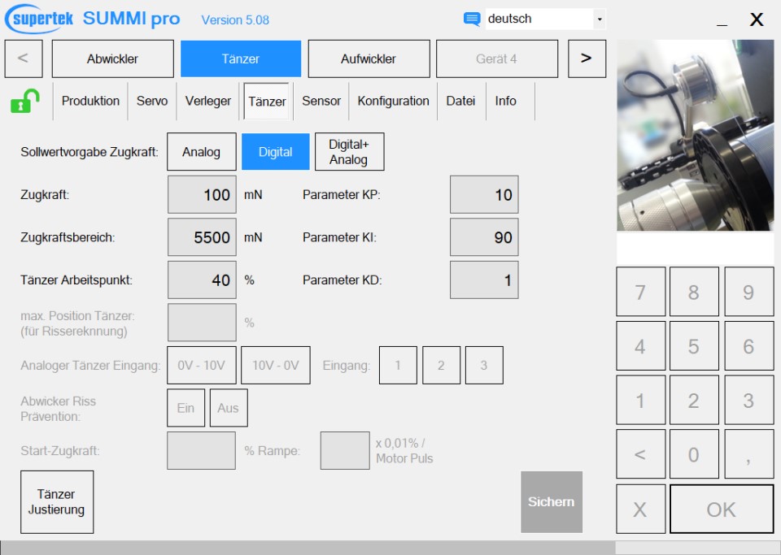Set Sollwertvorgabe Zugkraft to Analog
The width and height of the screenshot is (781, 555).
(201, 152)
